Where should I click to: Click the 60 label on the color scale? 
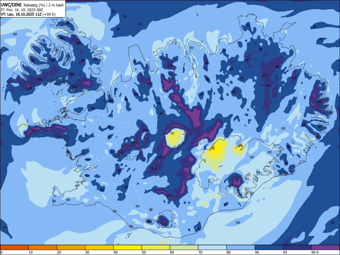pos(172,252)
